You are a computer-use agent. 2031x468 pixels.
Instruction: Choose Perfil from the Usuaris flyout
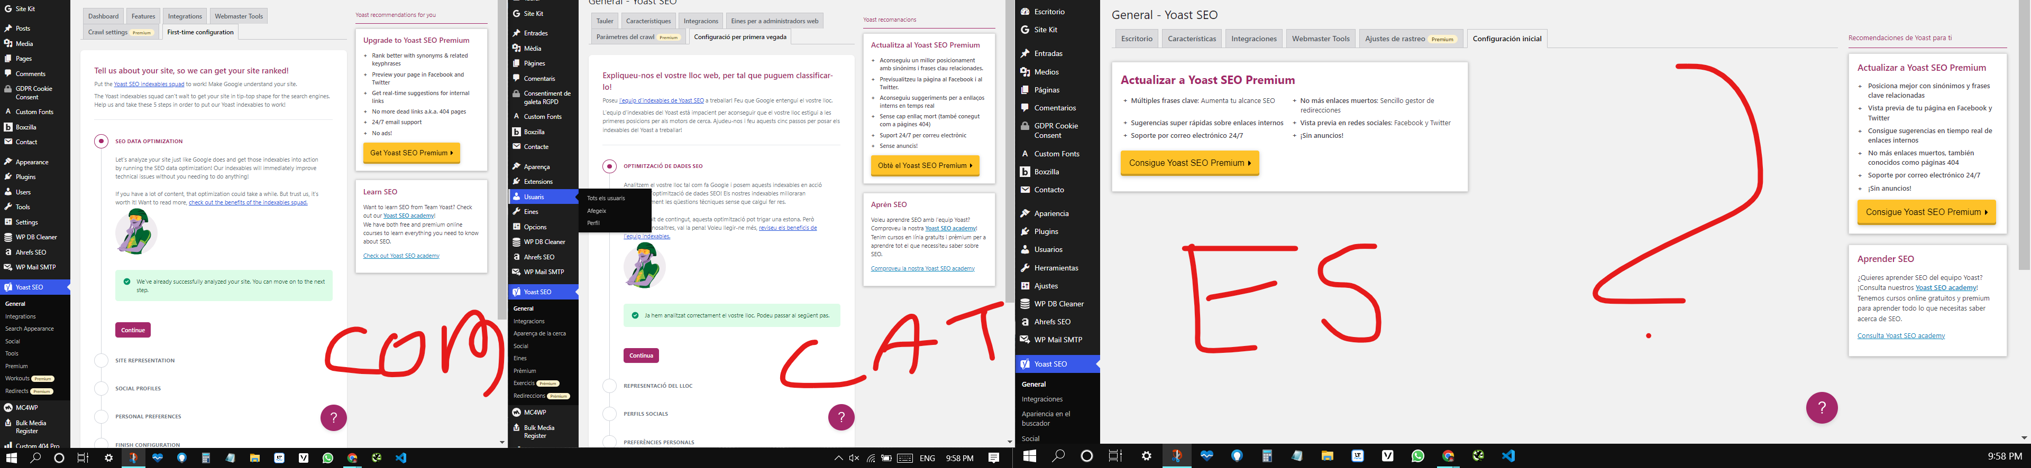tap(593, 223)
